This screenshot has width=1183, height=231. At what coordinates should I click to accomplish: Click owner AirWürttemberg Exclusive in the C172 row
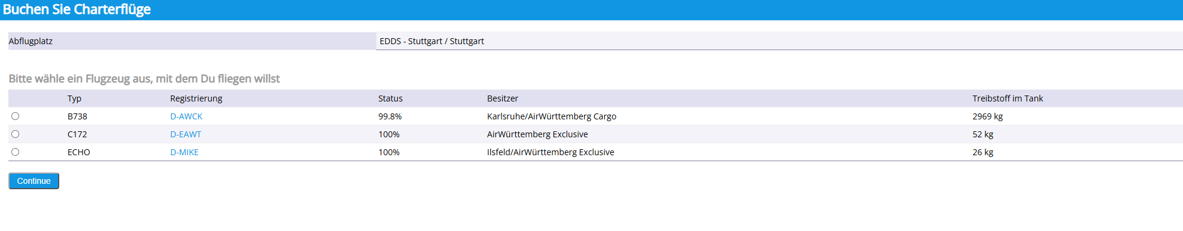[x=537, y=134]
